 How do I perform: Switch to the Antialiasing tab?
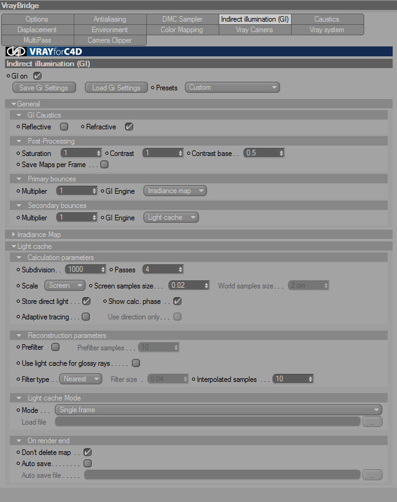tap(110, 19)
